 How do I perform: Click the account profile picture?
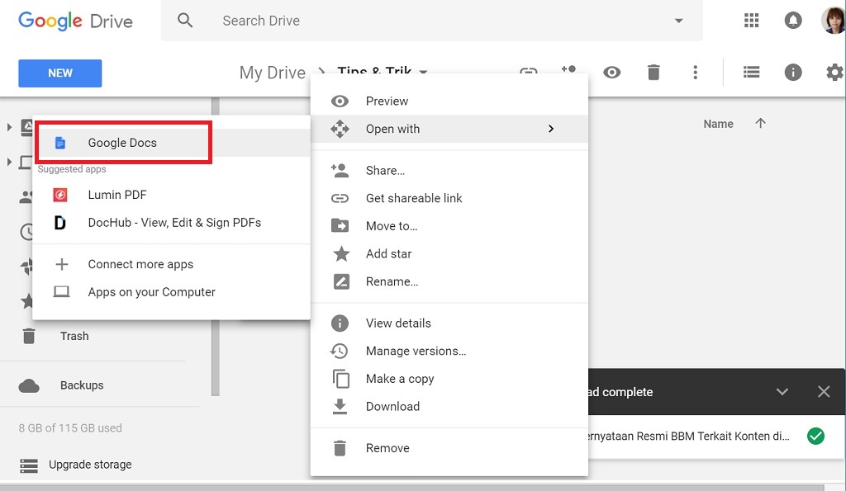(833, 21)
